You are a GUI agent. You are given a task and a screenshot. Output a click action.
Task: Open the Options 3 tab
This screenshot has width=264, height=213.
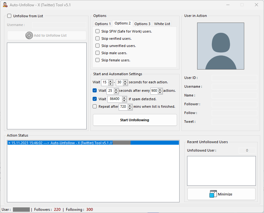coord(142,24)
